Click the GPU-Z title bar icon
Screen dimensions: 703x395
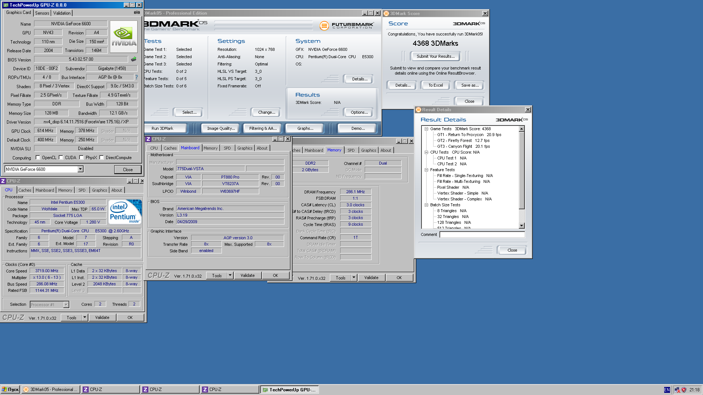tap(6, 5)
